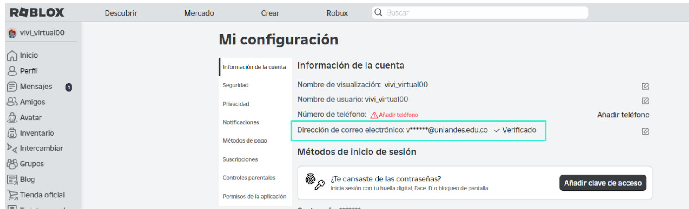Click the Métodos de inicio de sesión heading
This screenshot has height=209, width=689.
[x=357, y=152]
